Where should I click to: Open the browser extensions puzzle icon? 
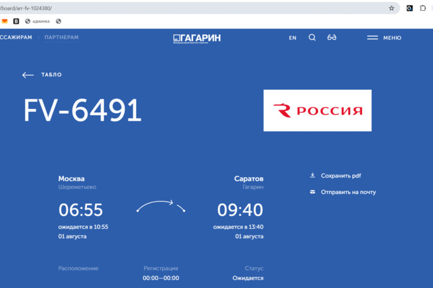coord(423,8)
